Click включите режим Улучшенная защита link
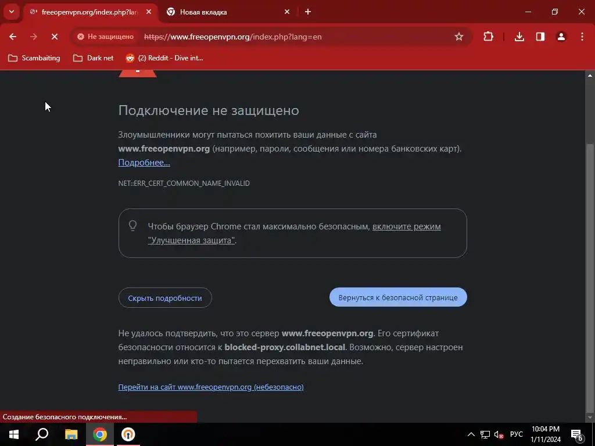 click(406, 226)
